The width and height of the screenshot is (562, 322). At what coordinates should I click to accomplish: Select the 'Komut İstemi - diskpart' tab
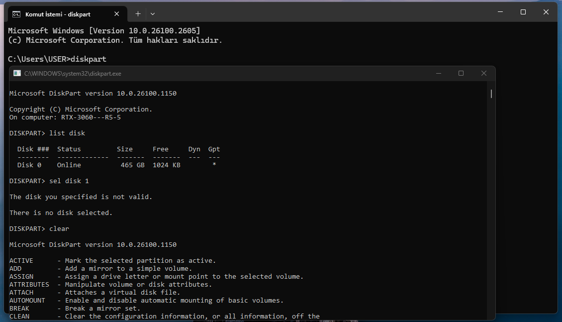tap(67, 14)
